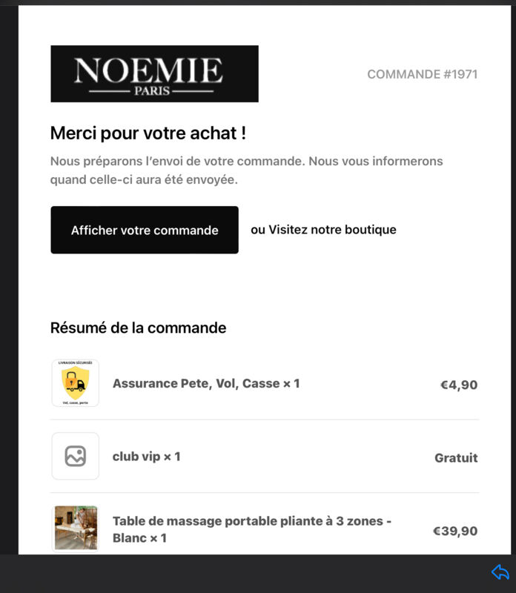Open the massage table product thumbnail
The width and height of the screenshot is (516, 593).
pos(76,528)
